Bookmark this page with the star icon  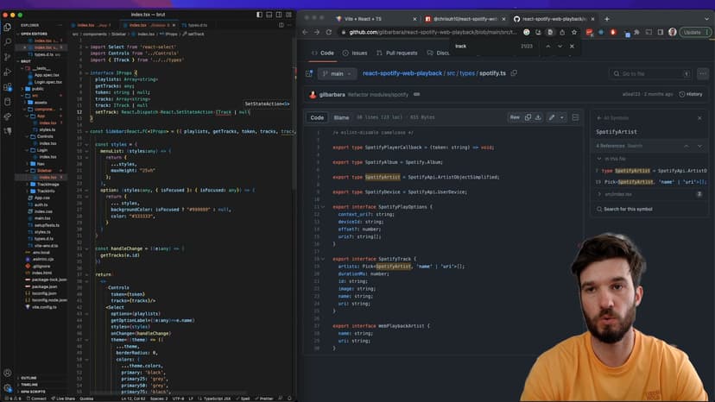coord(575,32)
